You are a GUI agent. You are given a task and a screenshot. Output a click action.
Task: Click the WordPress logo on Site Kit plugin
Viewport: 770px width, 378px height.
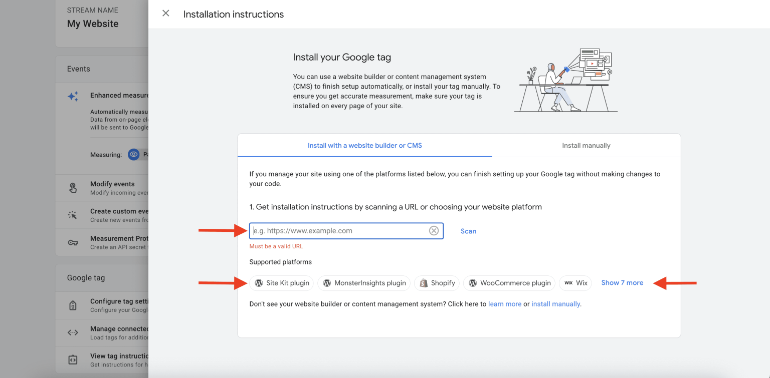[x=259, y=283]
